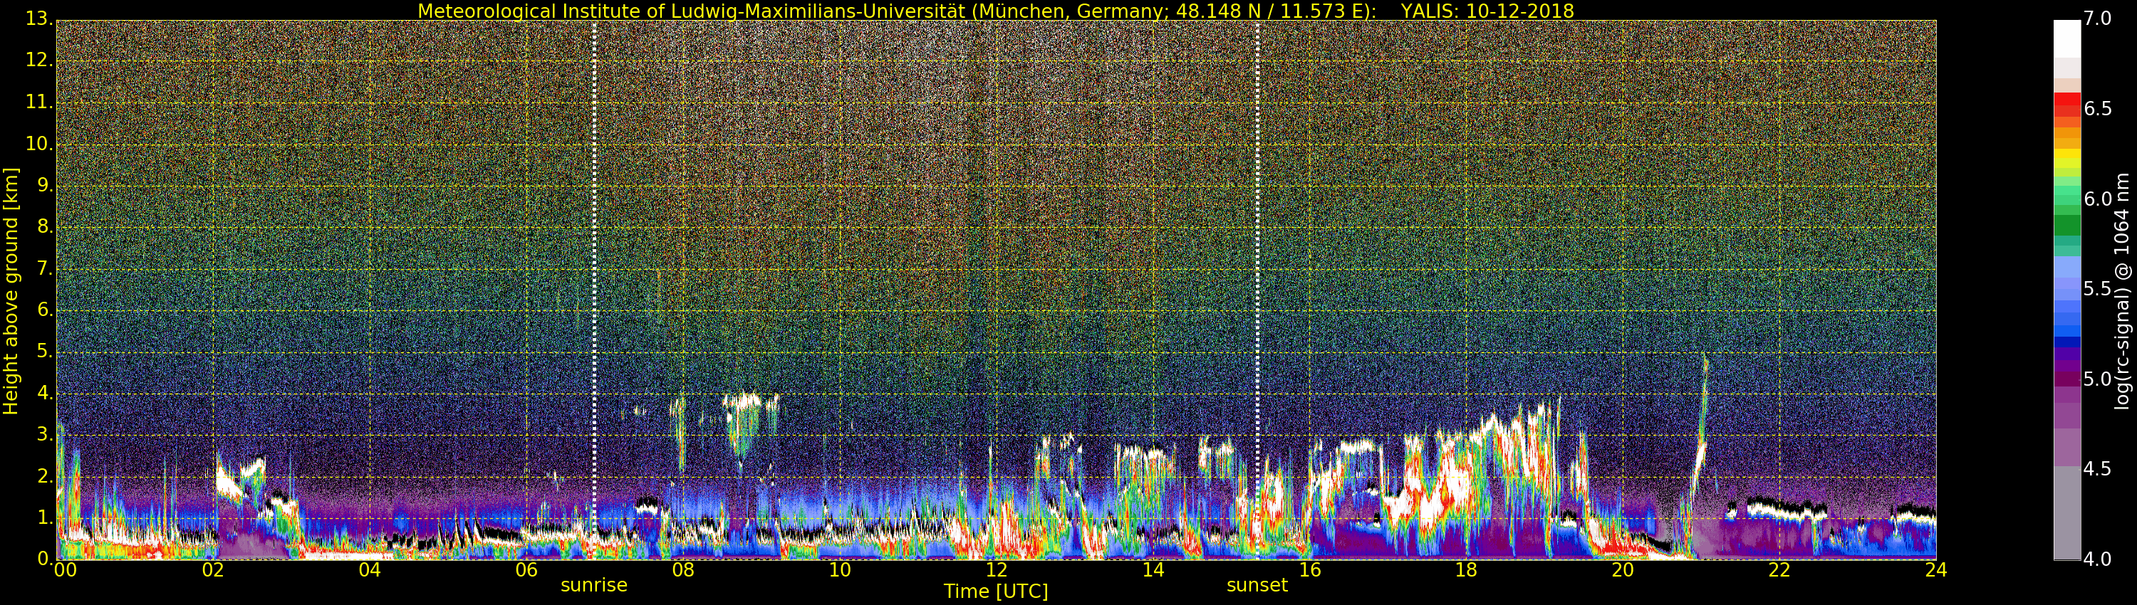2137x605 pixels.
Task: Click the time axis tick '10'
Action: 840,569
